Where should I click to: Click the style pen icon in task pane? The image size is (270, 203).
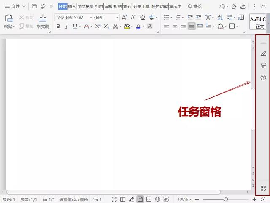point(263,53)
